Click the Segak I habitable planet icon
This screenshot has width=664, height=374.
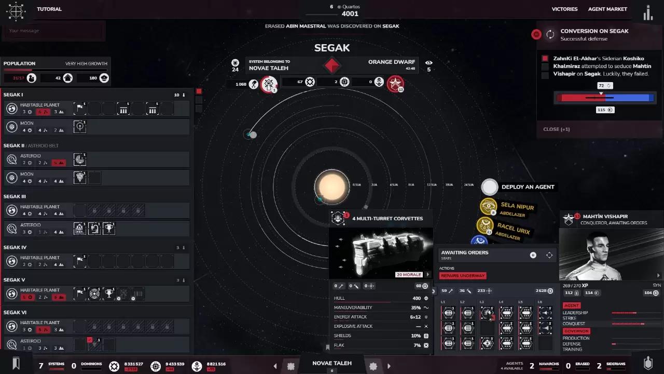(12, 109)
